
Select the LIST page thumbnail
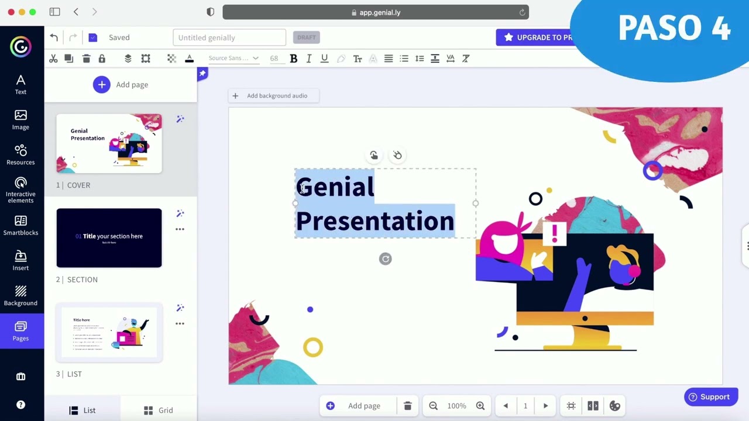pyautogui.click(x=109, y=332)
